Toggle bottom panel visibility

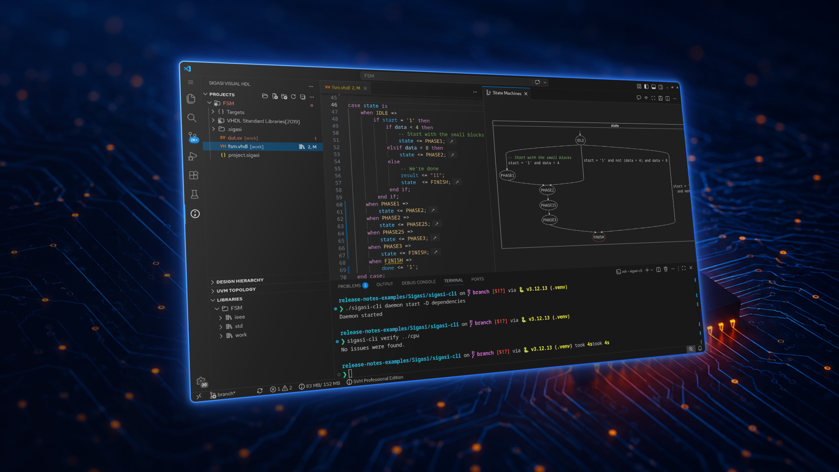tap(654, 87)
